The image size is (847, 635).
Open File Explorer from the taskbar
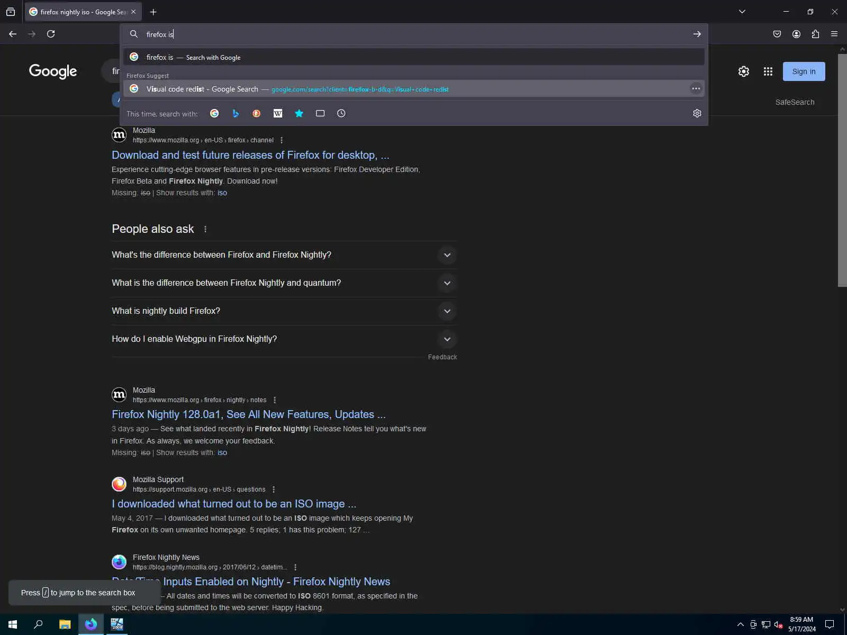tap(65, 624)
